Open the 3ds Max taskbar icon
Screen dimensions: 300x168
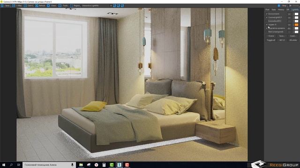[x=120, y=165]
